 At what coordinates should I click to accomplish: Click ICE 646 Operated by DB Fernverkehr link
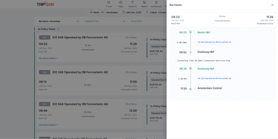tap(214, 42)
